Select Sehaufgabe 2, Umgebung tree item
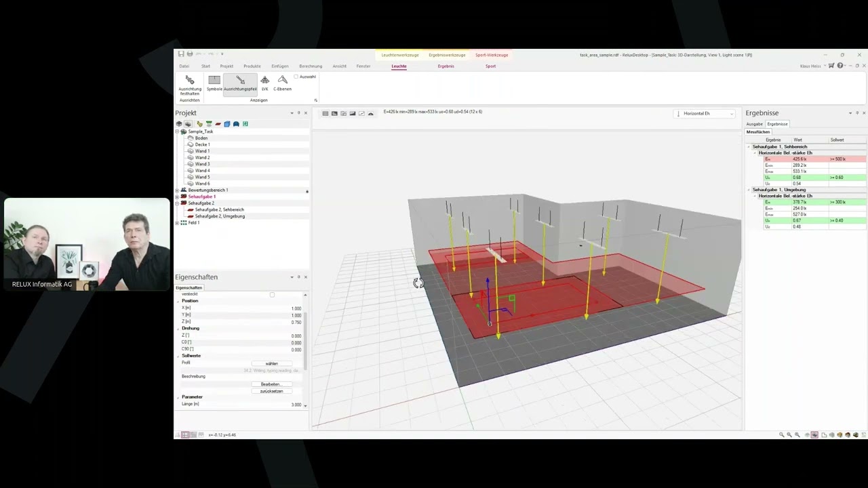The height and width of the screenshot is (488, 868). [x=220, y=216]
